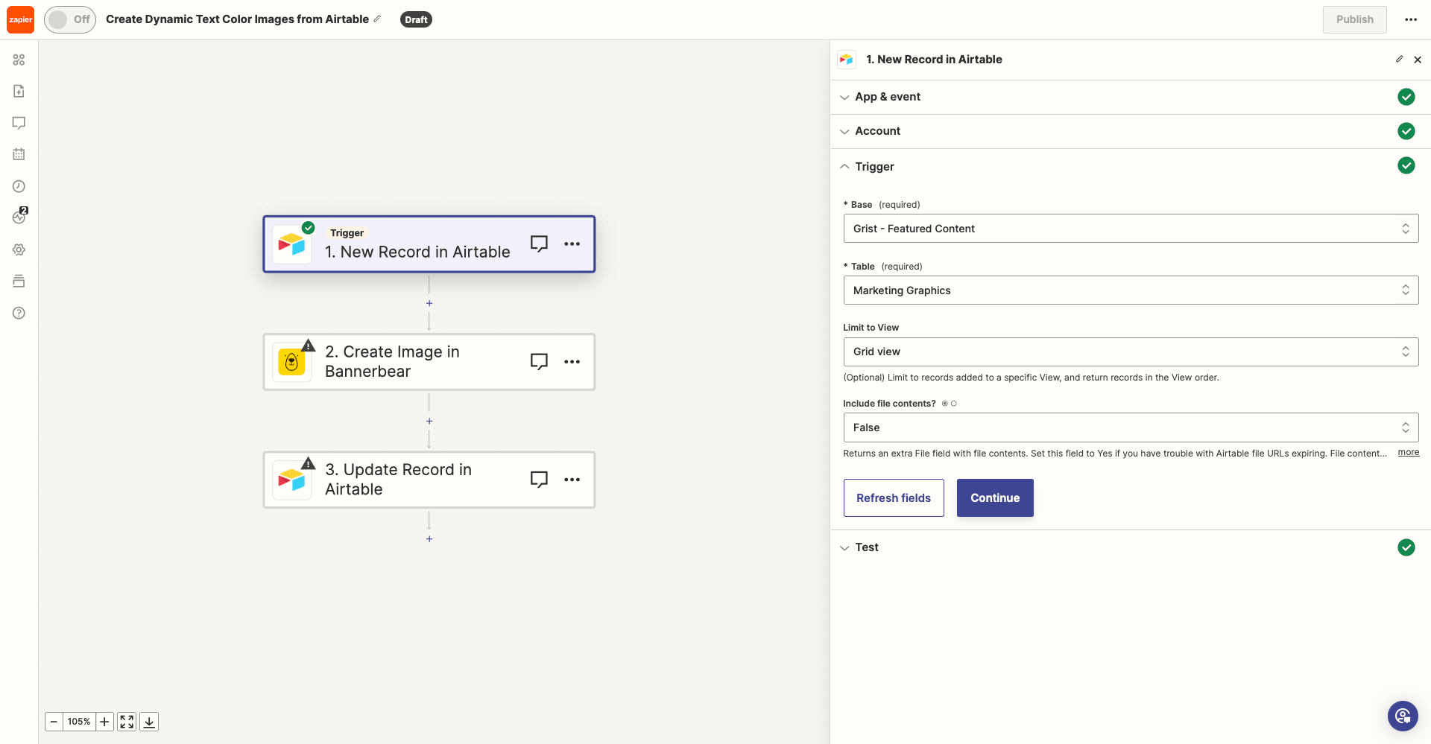This screenshot has height=744, width=1431.
Task: Open the ellipsis menu on Update Record in Airtable
Action: coord(572,479)
